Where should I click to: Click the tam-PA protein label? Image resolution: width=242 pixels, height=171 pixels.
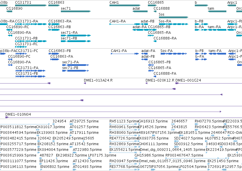click(x=215, y=51)
